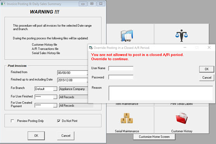Click Cancel in the Override Posting dialog
The width and height of the screenshot is (216, 144).
(207, 77)
